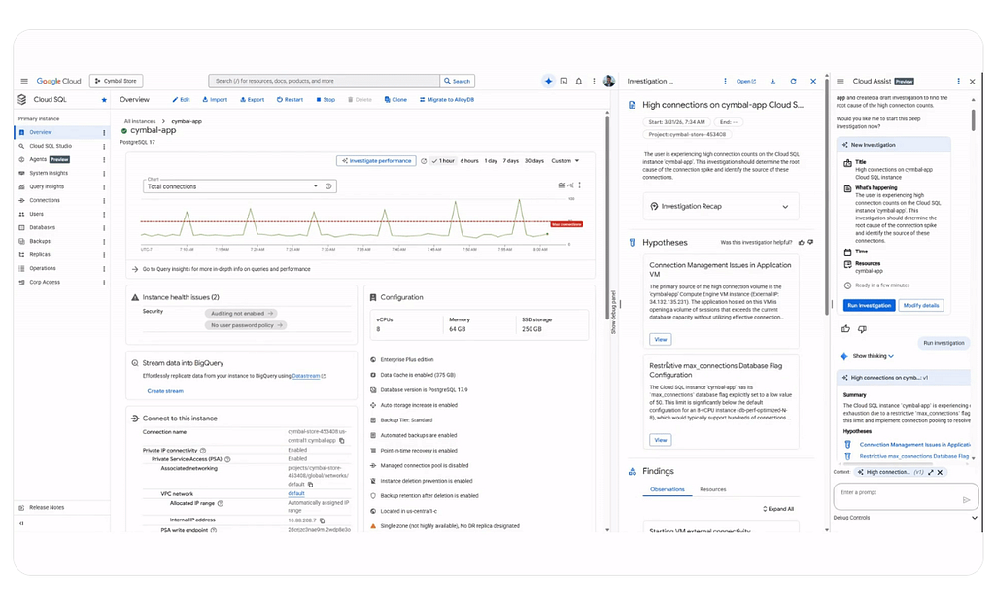Image resolution: width=995 pixels, height=604 pixels.
Task: Open the main navigation hamburger menu
Action: coord(24,81)
